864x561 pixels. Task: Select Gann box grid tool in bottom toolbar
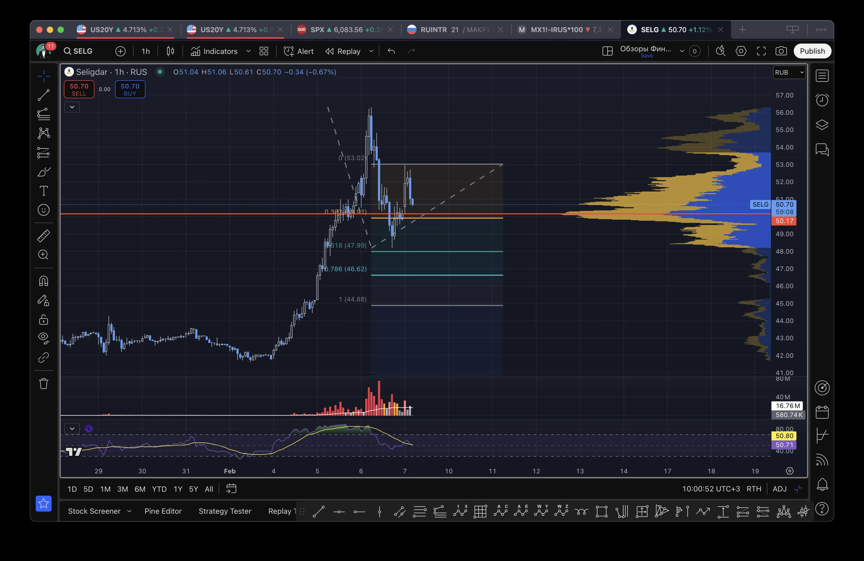click(480, 512)
